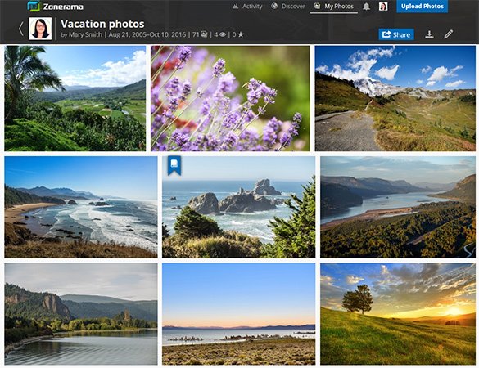The image size is (479, 368).
Task: Click the blue bookmark ribbon on the sea rocks photo
Action: 174,165
